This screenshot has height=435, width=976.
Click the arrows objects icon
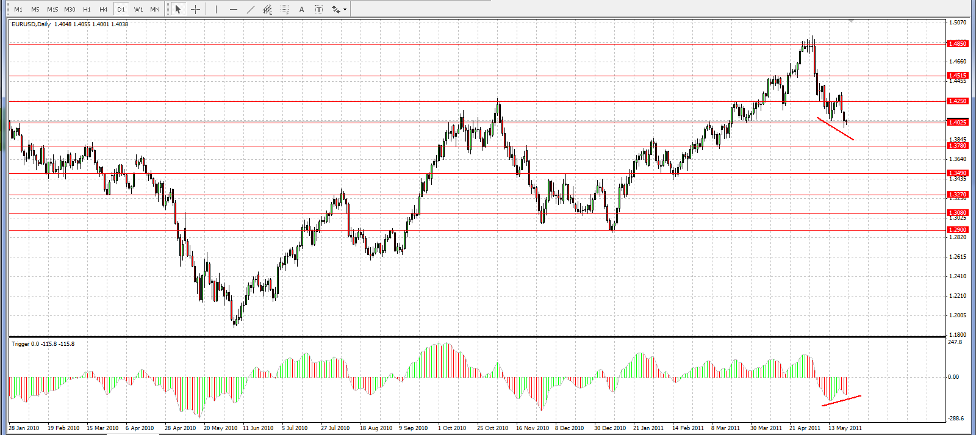click(x=335, y=9)
